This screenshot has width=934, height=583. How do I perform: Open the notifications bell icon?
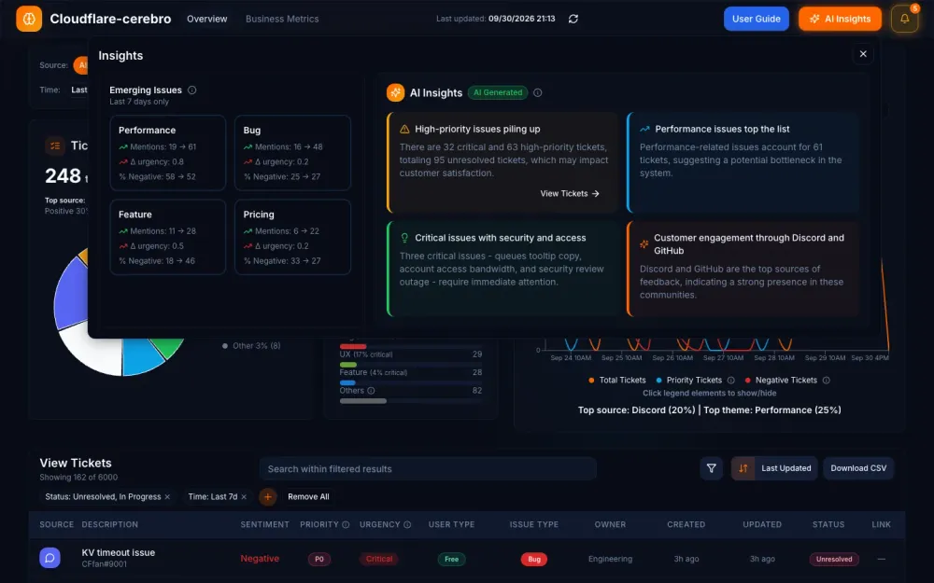pyautogui.click(x=904, y=19)
